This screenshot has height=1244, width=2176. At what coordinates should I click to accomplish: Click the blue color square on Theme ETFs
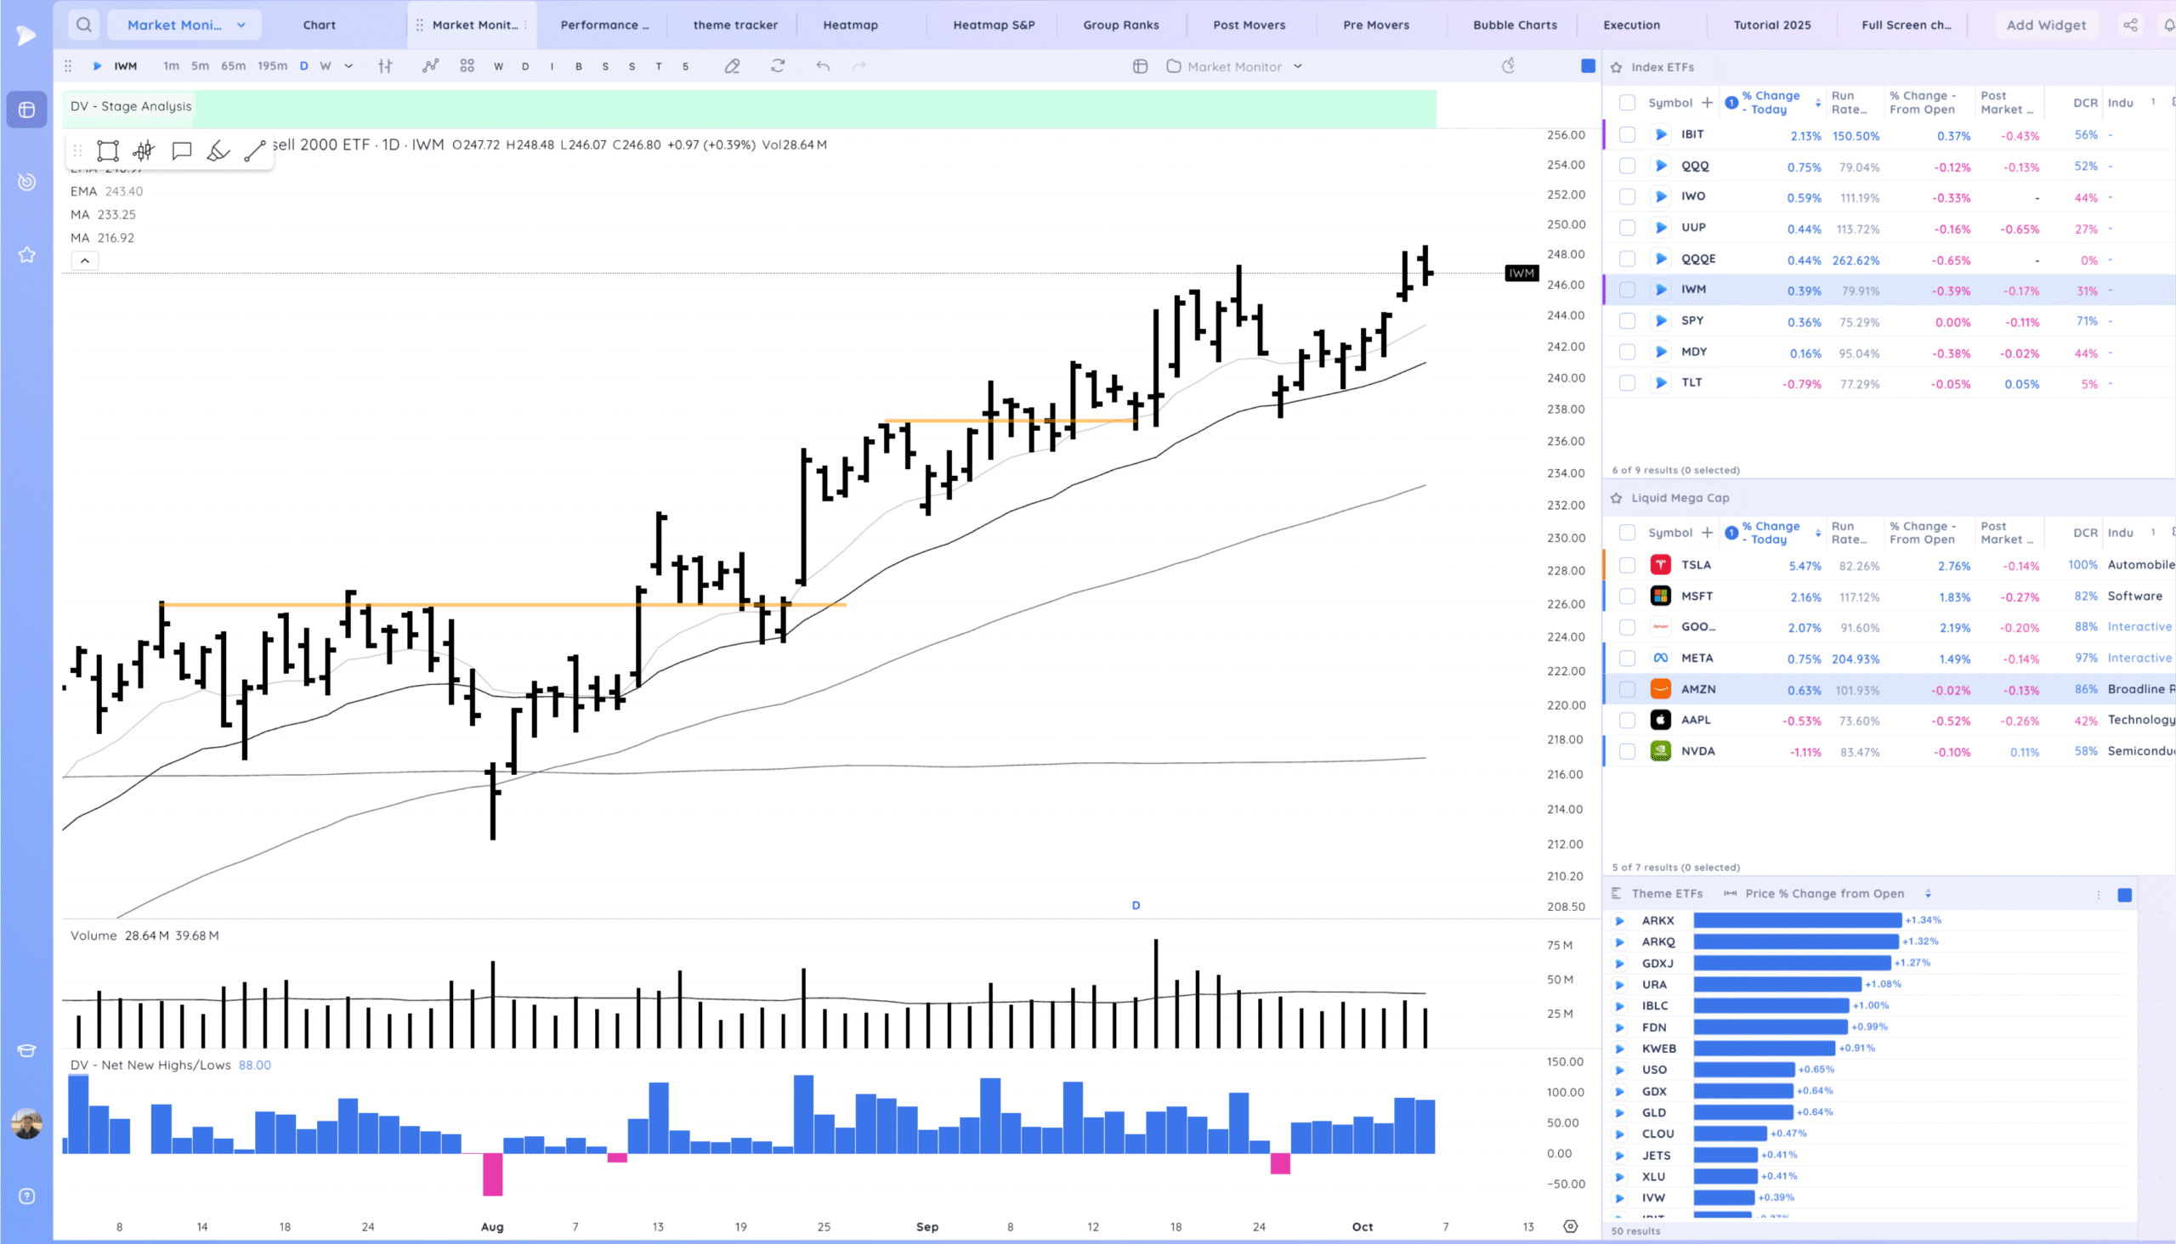(x=2125, y=895)
